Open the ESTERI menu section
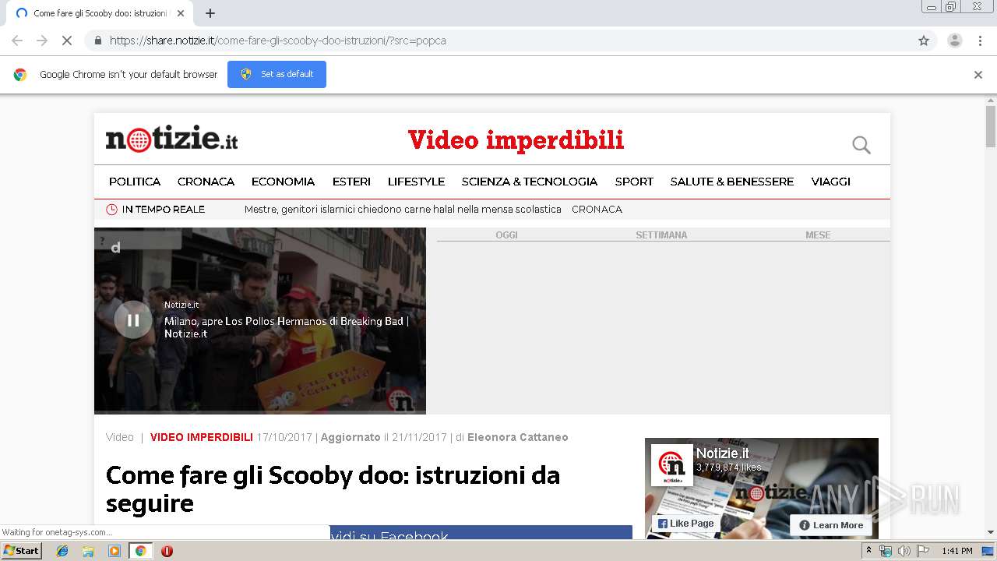Image resolution: width=997 pixels, height=561 pixels. pos(351,182)
